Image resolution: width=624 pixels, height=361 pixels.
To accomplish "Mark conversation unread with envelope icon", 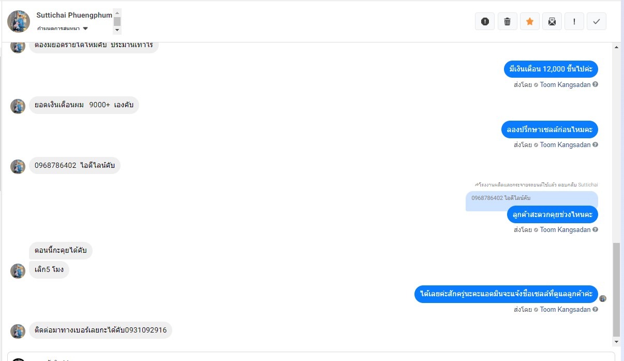I will (x=552, y=21).
